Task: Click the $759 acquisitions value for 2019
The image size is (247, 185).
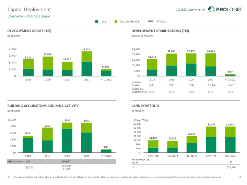Action: click(x=47, y=126)
